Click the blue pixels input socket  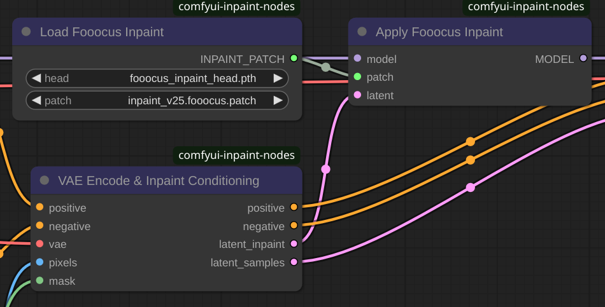click(x=39, y=262)
